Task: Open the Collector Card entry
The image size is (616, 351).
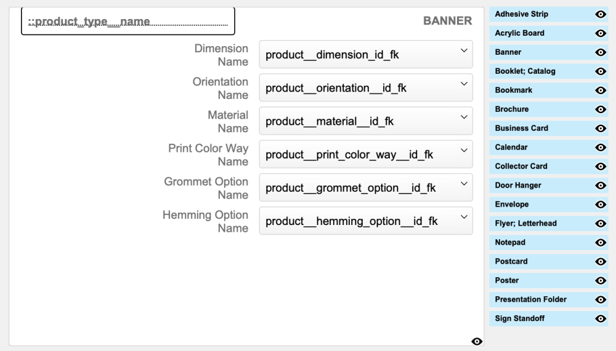Action: point(521,166)
